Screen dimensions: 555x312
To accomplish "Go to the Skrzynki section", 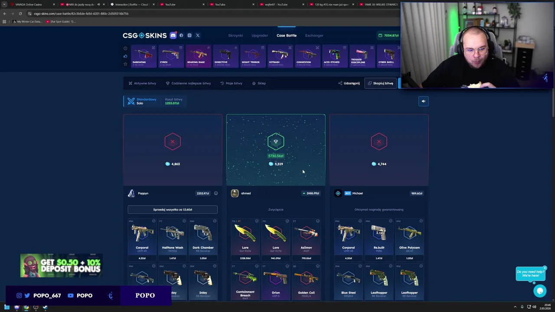I will coord(235,36).
